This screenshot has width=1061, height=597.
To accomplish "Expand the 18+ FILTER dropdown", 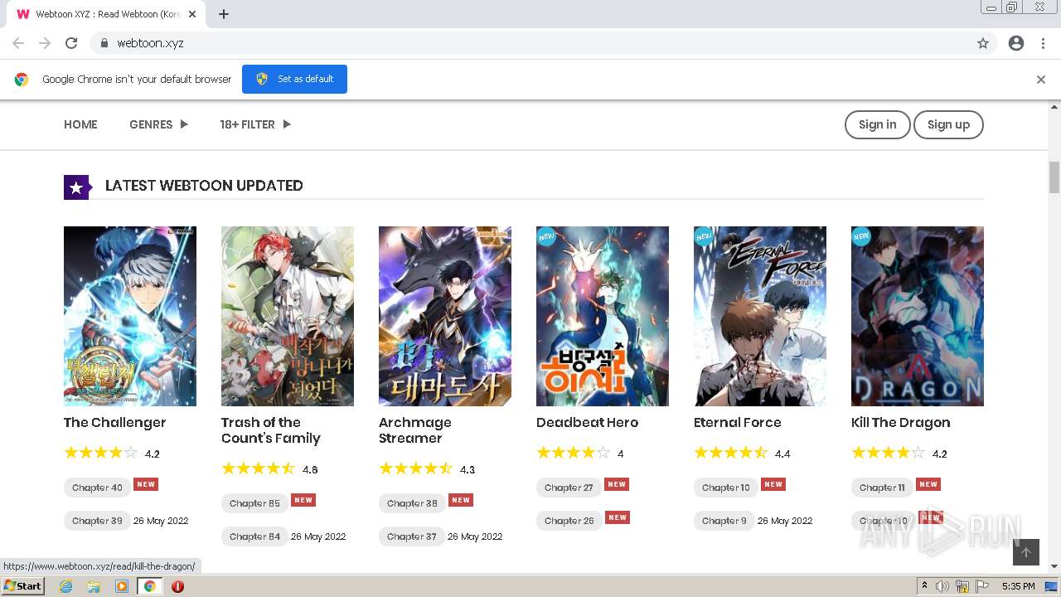I will coord(255,124).
